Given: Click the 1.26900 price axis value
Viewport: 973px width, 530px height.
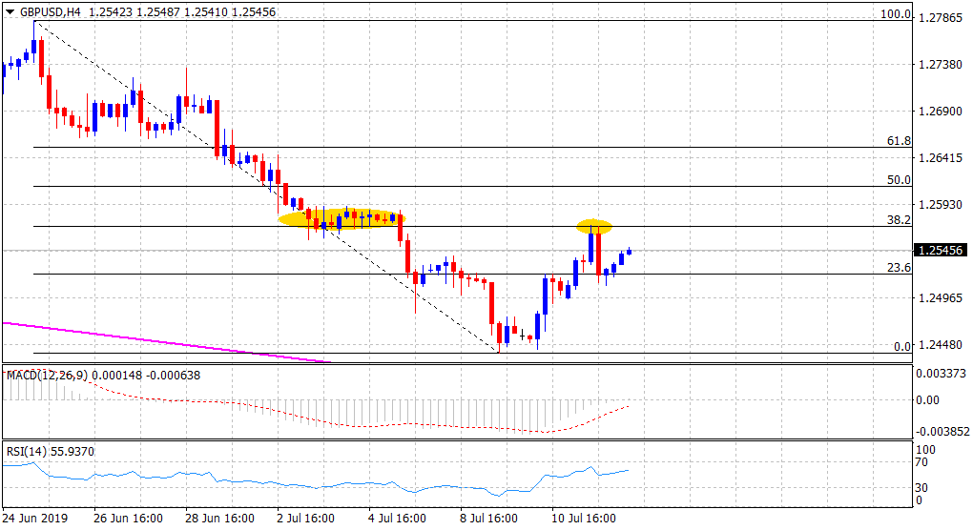Looking at the screenshot, I should coord(941,111).
